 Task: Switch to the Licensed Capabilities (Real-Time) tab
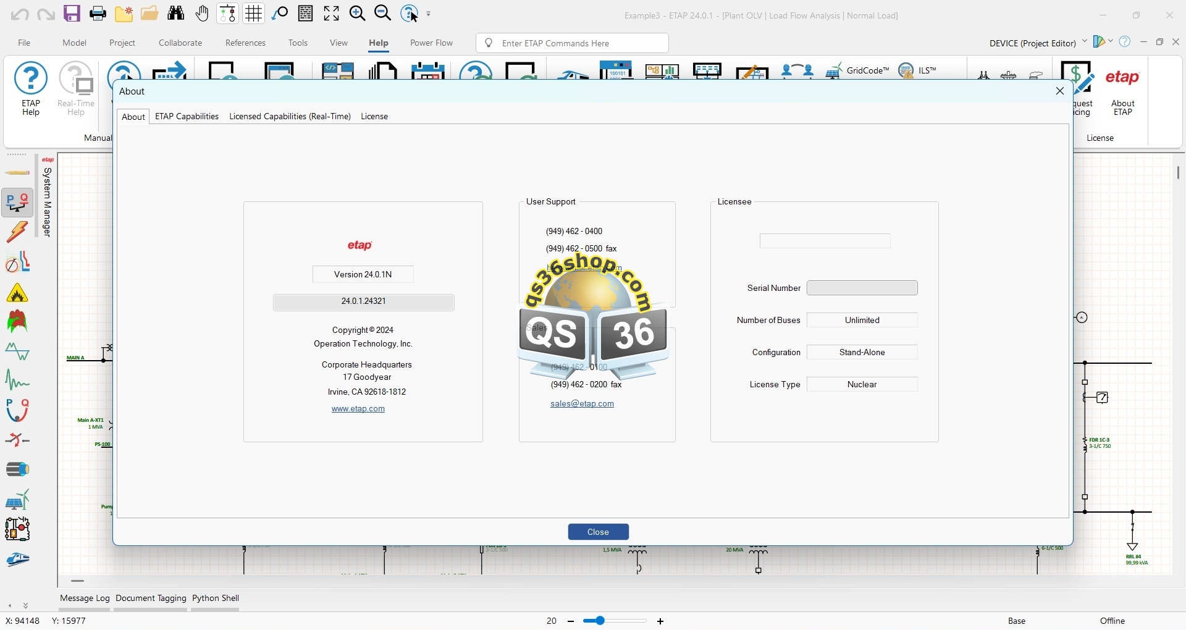pos(290,116)
